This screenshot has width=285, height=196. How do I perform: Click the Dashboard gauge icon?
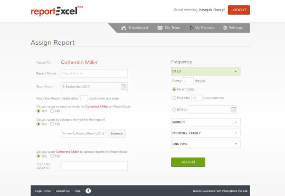(x=123, y=28)
